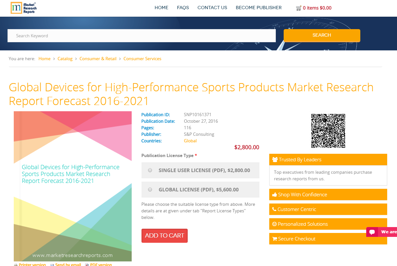
Task: Click the report cover image
Action: 73,186
